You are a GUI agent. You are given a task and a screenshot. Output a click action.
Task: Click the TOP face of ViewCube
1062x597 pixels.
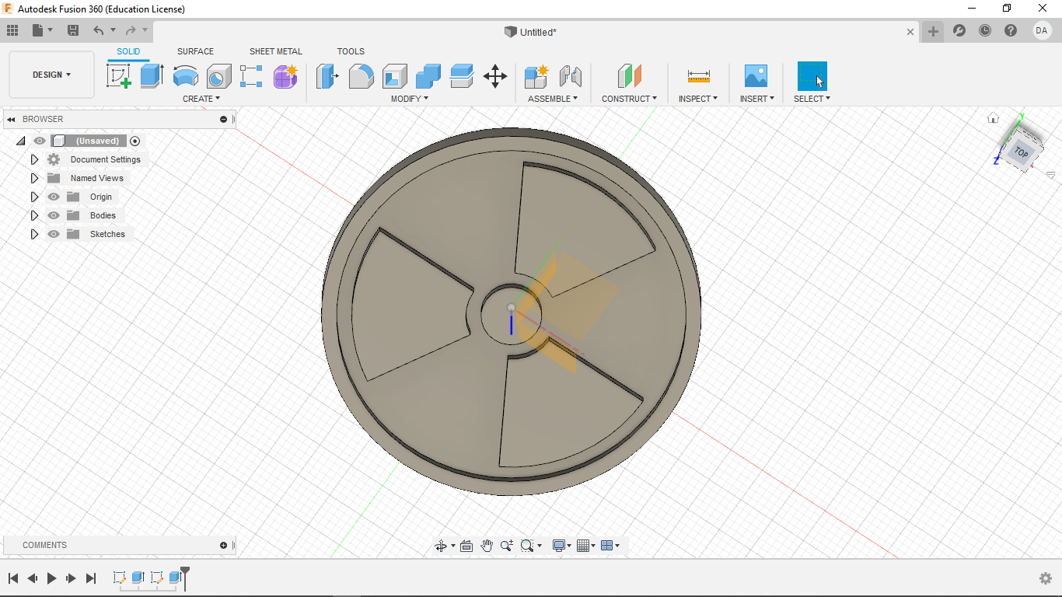coord(1021,152)
